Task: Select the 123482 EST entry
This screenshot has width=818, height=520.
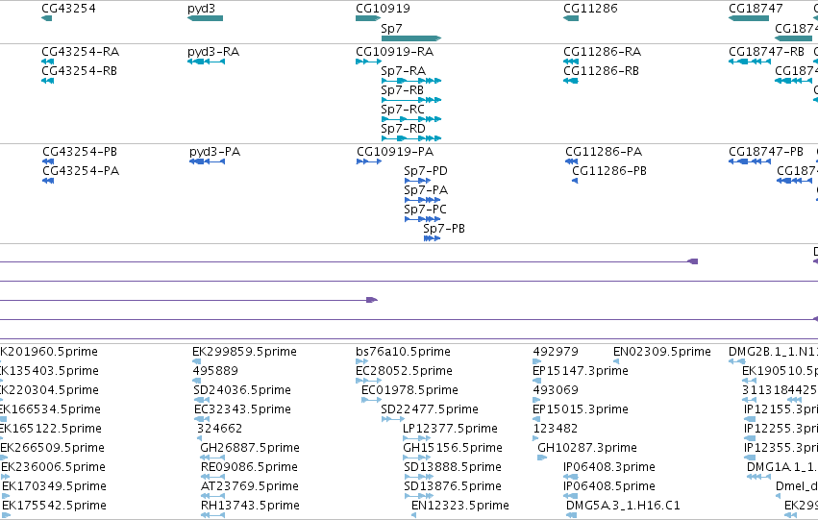Action: (x=535, y=438)
